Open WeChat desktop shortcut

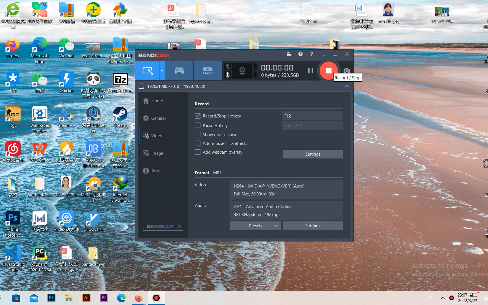(x=66, y=48)
